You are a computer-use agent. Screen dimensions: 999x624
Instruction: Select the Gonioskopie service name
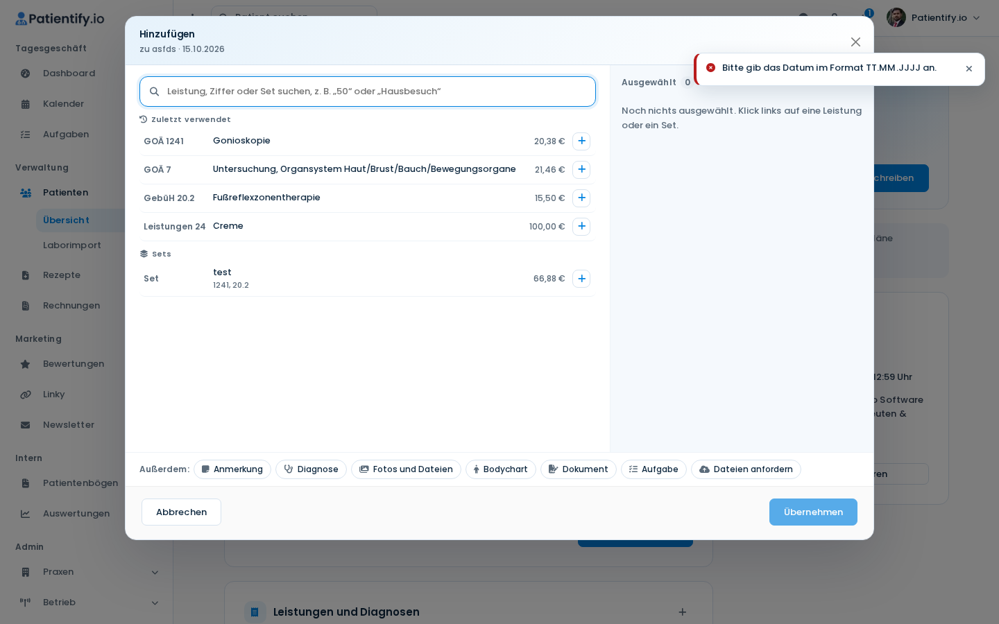[x=241, y=141]
